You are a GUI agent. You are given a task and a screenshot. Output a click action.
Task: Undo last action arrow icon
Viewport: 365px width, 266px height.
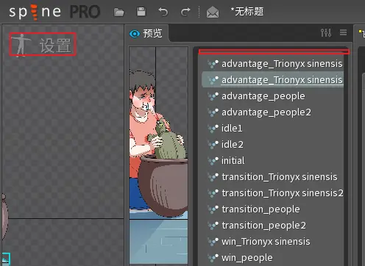[x=163, y=12]
